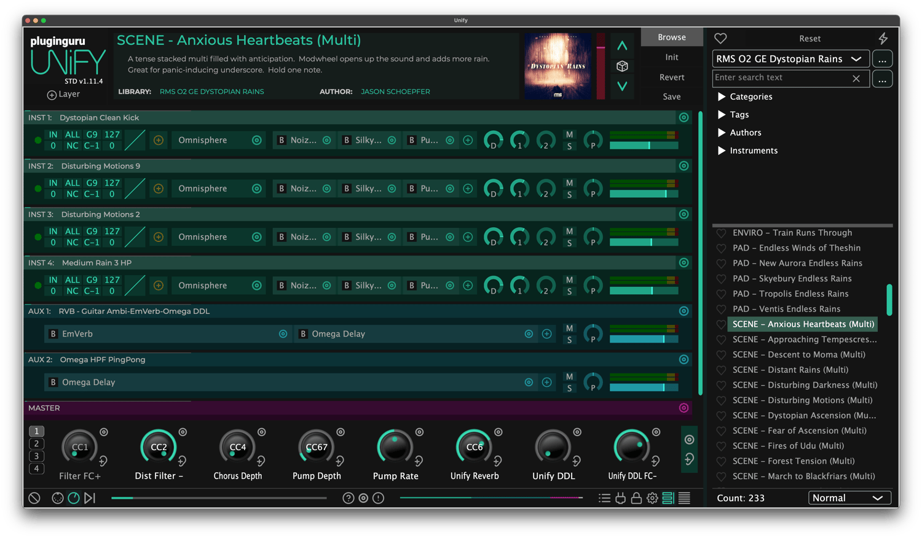The width and height of the screenshot is (922, 538).
Task: Mute INST 1 with the M button
Action: [569, 134]
